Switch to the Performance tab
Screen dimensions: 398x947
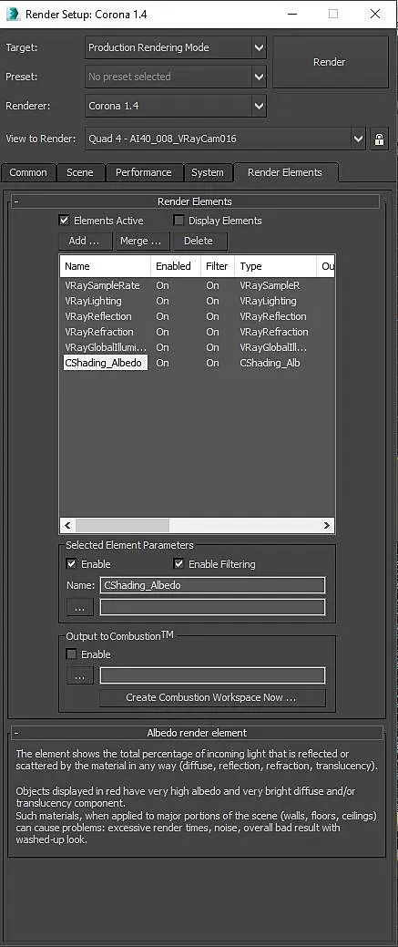(144, 173)
